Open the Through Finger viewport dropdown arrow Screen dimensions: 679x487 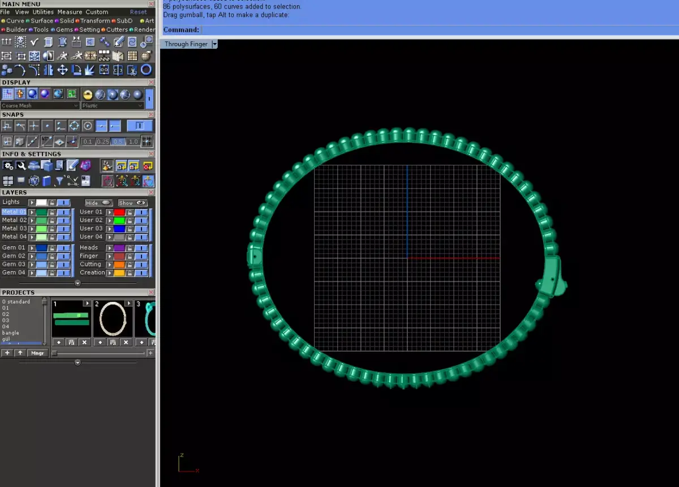point(214,44)
